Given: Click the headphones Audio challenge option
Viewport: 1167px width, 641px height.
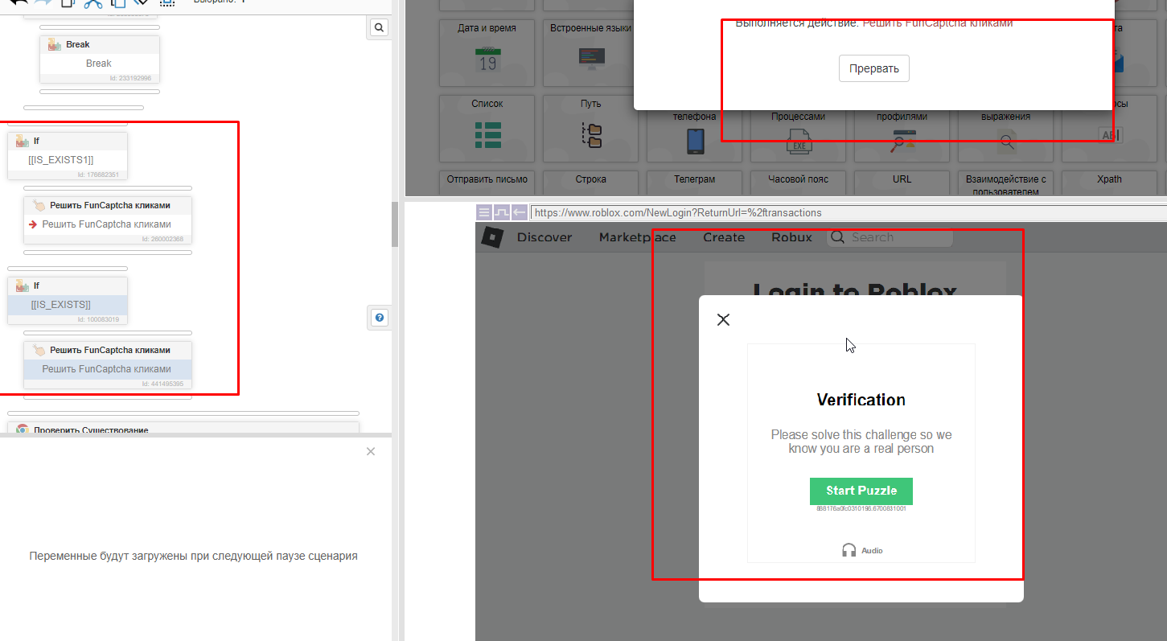Looking at the screenshot, I should coord(861,550).
